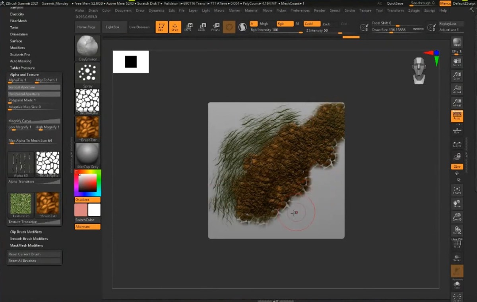Click the Move transform icon

tap(188, 27)
